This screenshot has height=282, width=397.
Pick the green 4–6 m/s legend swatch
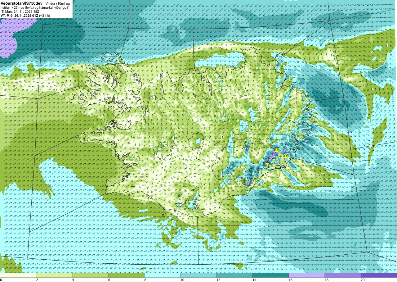(x=90, y=275)
